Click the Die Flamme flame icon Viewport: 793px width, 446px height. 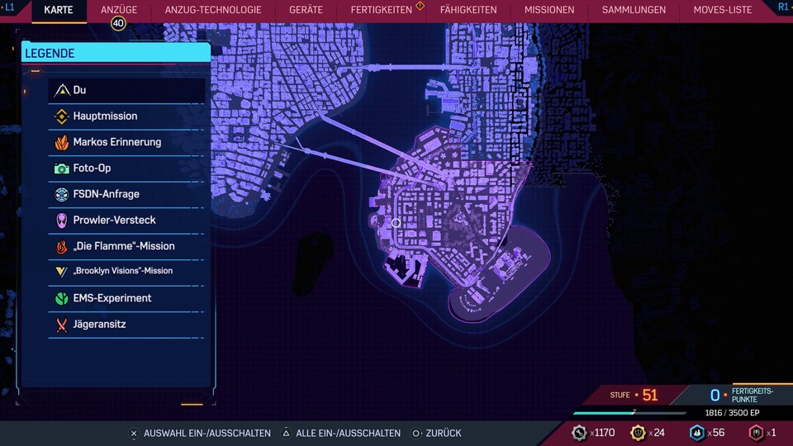click(62, 247)
